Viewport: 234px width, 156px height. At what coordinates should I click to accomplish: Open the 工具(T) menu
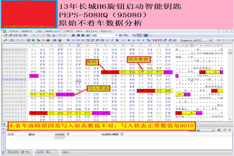tap(68, 31)
